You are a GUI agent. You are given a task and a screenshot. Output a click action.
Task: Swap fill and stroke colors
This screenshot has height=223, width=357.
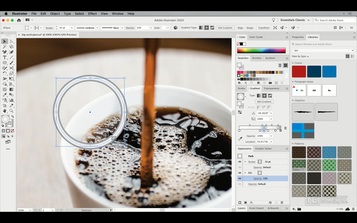click(x=13, y=117)
